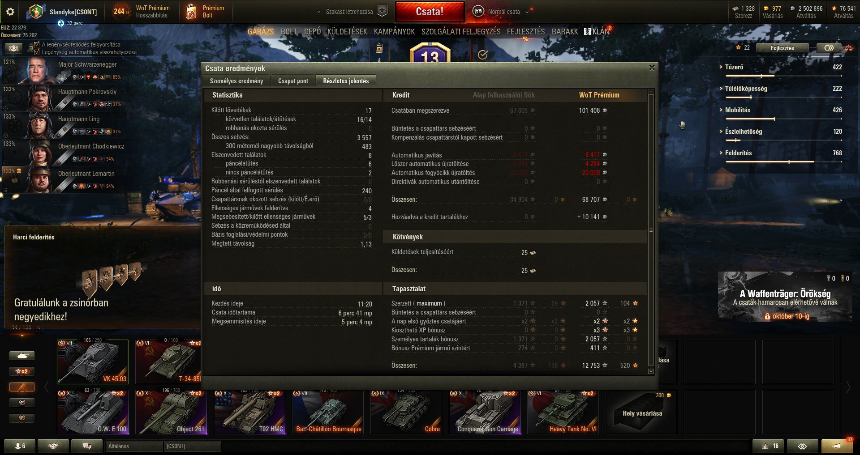The height and width of the screenshot is (455, 860).
Task: Select the Heavy Tank No. VI
Action: [563, 412]
